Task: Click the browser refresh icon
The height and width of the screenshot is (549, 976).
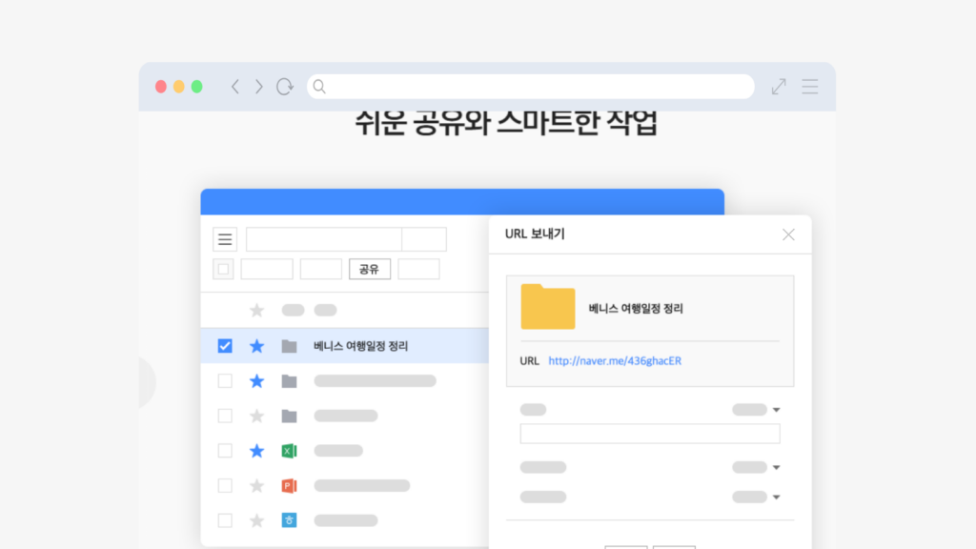Action: (x=284, y=86)
